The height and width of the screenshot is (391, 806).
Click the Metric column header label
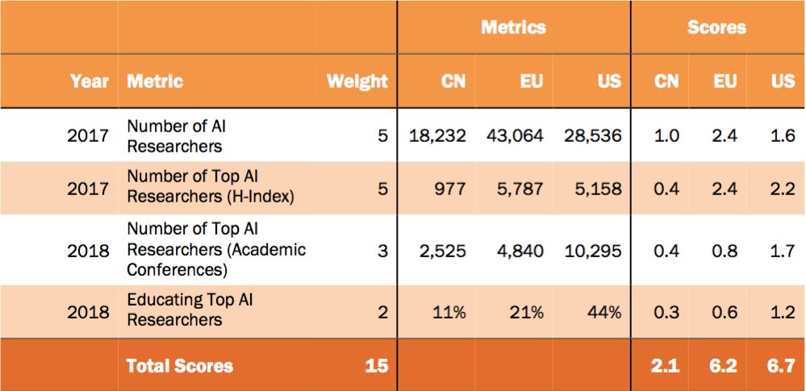coord(155,81)
